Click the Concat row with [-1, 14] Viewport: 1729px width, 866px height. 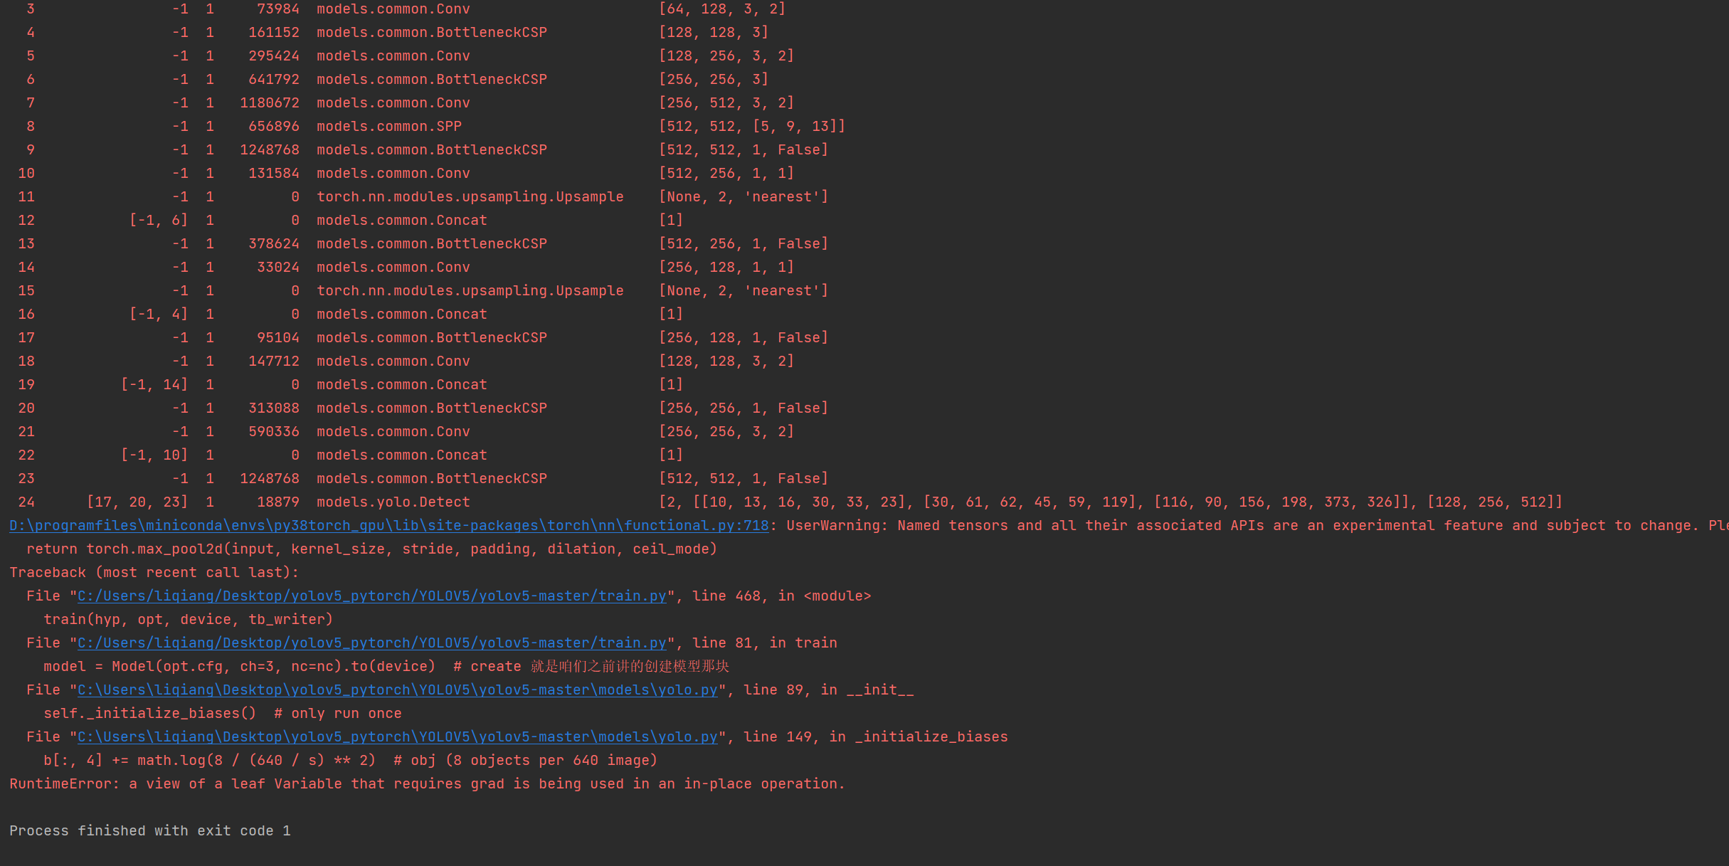[x=401, y=385]
